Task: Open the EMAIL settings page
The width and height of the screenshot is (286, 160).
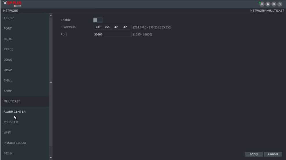Action: pos(8,81)
